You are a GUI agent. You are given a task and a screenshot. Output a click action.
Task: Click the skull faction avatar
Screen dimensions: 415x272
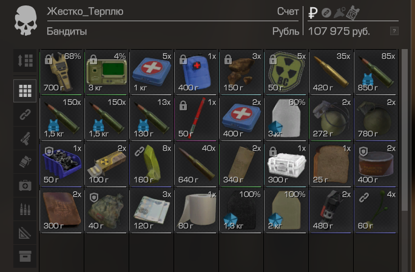tap(25, 21)
